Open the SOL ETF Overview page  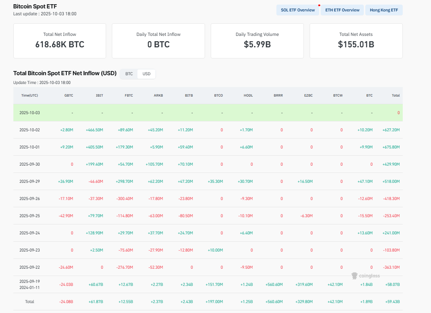297,10
